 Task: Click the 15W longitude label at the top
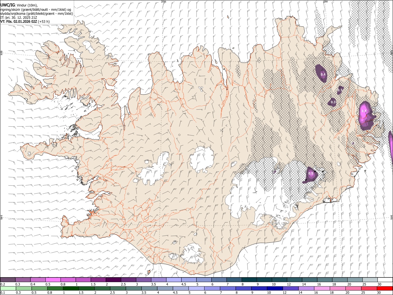coord(325,2)
